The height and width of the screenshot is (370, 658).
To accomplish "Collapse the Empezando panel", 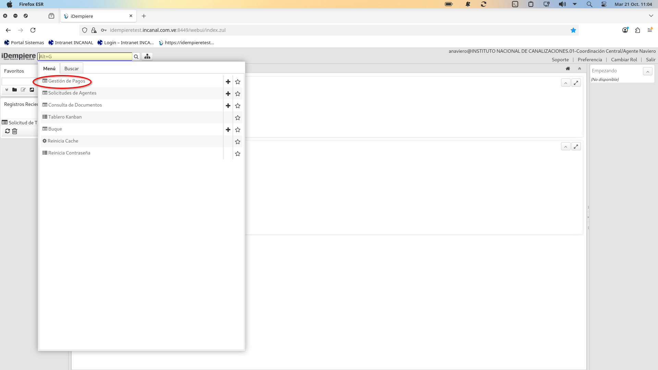I will 647,71.
